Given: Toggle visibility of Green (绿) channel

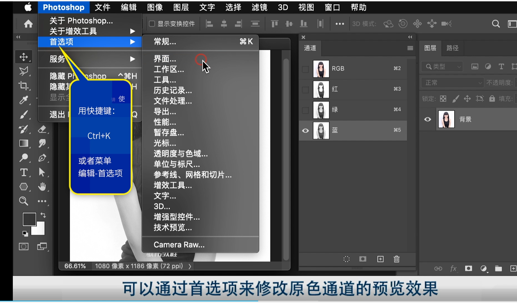Looking at the screenshot, I should (305, 110).
